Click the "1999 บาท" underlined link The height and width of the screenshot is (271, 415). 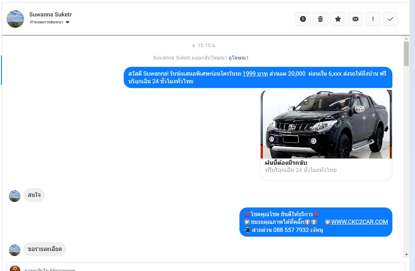255,73
